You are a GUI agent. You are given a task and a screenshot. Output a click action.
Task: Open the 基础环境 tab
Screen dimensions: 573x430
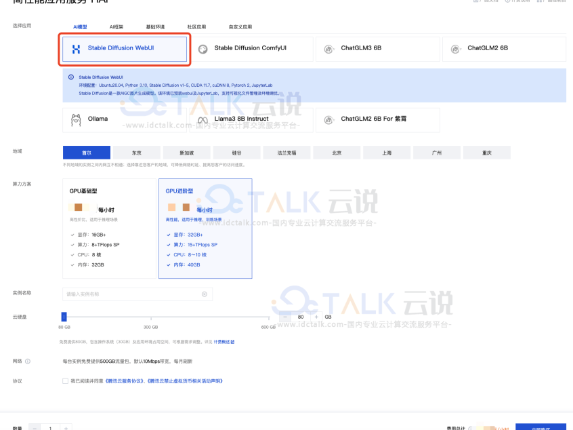pyautogui.click(x=155, y=27)
